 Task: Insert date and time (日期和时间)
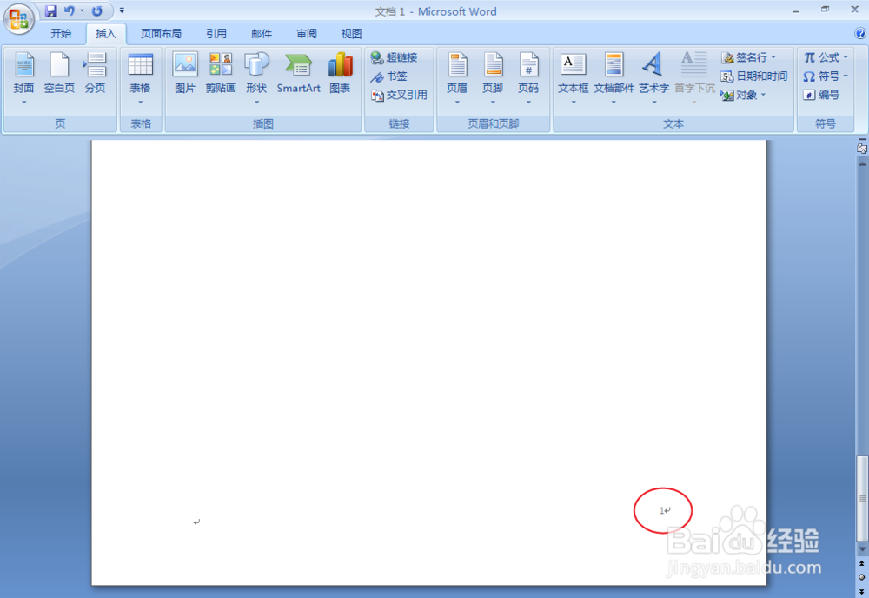click(x=754, y=76)
